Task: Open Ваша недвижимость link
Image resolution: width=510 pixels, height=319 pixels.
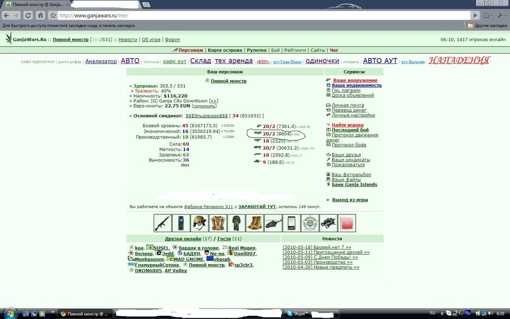Action: click(356, 85)
